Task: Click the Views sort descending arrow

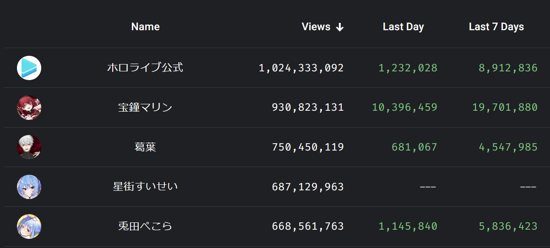Action: click(339, 27)
